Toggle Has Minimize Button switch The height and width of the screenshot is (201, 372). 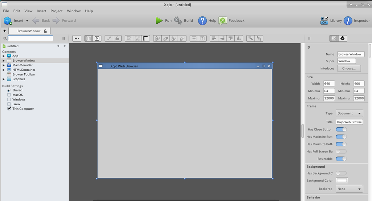tap(341, 144)
